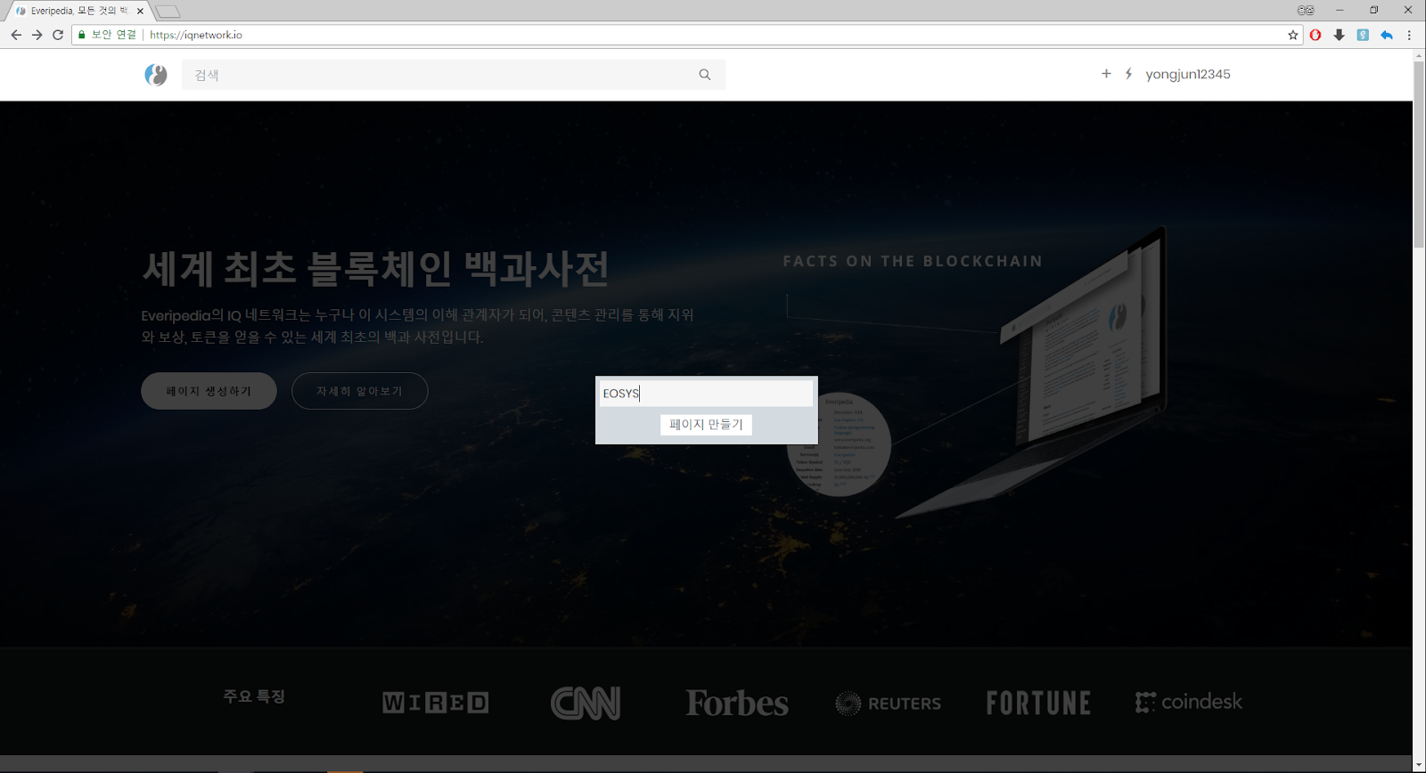Bookmark this page with the star icon
The image size is (1426, 773).
[x=1293, y=35]
